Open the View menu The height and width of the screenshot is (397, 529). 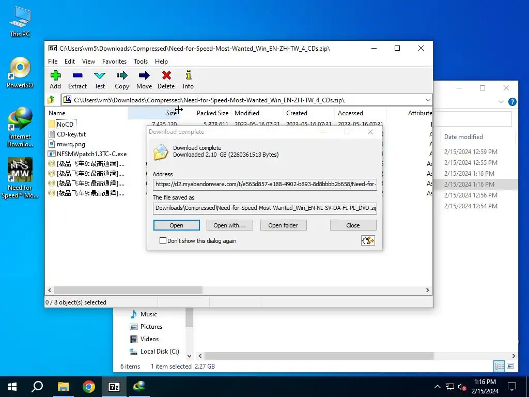click(x=88, y=62)
